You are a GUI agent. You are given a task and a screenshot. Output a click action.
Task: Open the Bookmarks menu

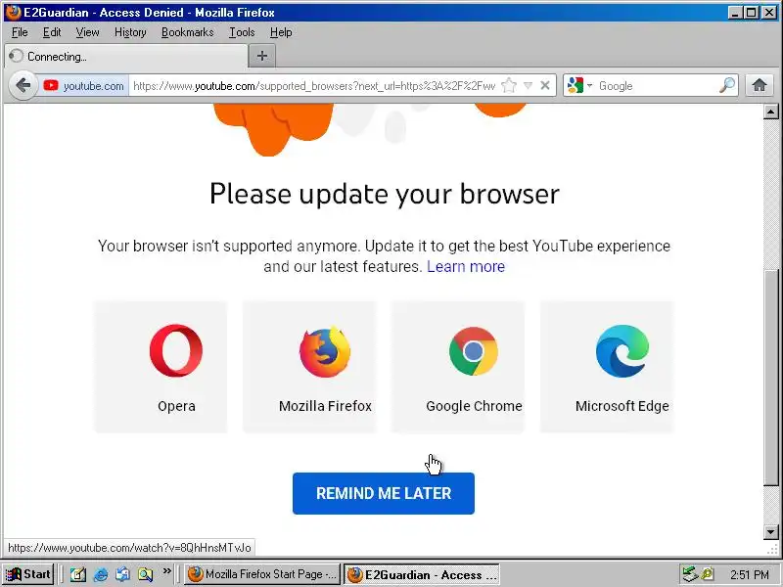pos(187,32)
